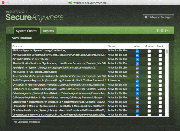Screen dimensions: 180x131
Task: Open the Reports tab
Action: (x=49, y=31)
